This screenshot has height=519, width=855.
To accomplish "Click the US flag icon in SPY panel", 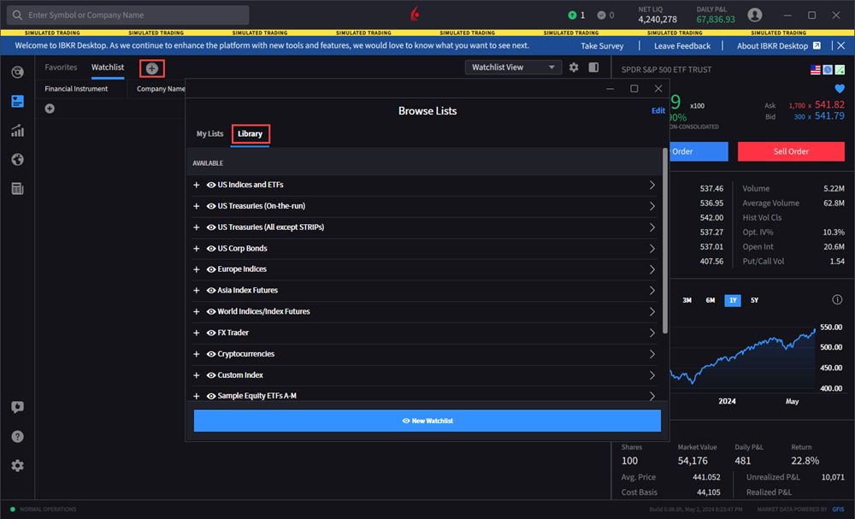I will [x=815, y=70].
